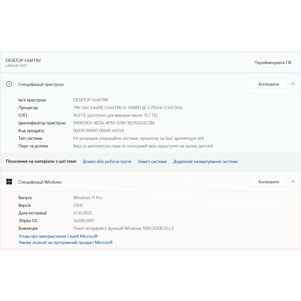Click the Latitude 5421 model label
This screenshot has width=301, height=301.
(x=17, y=65)
